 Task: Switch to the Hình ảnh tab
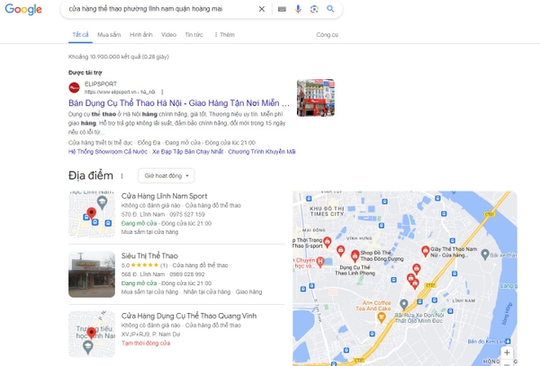141,35
